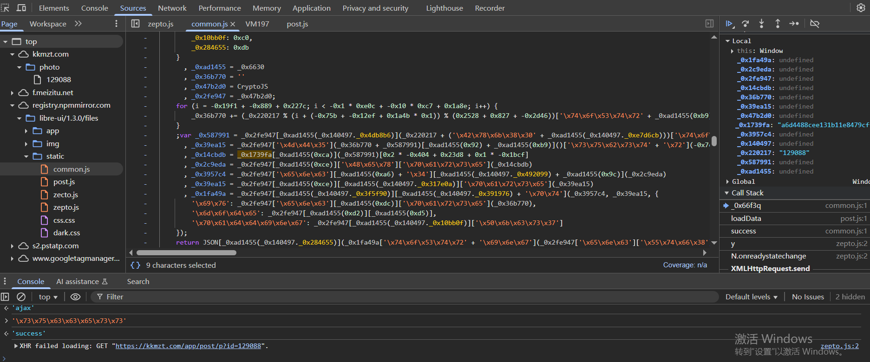Collapse the Call Stack section

click(x=727, y=193)
